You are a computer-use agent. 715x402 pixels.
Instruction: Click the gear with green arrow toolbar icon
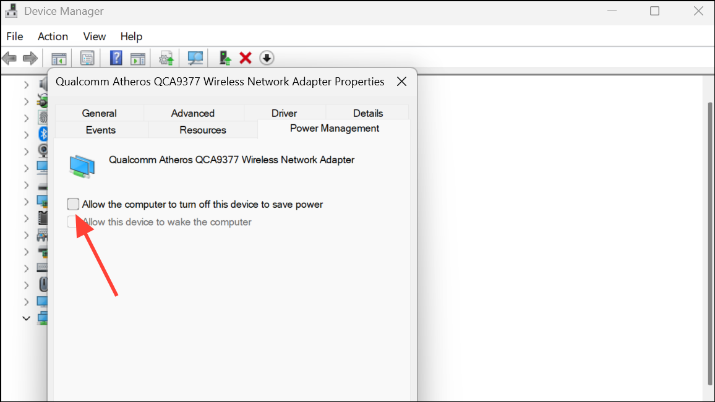(166, 58)
